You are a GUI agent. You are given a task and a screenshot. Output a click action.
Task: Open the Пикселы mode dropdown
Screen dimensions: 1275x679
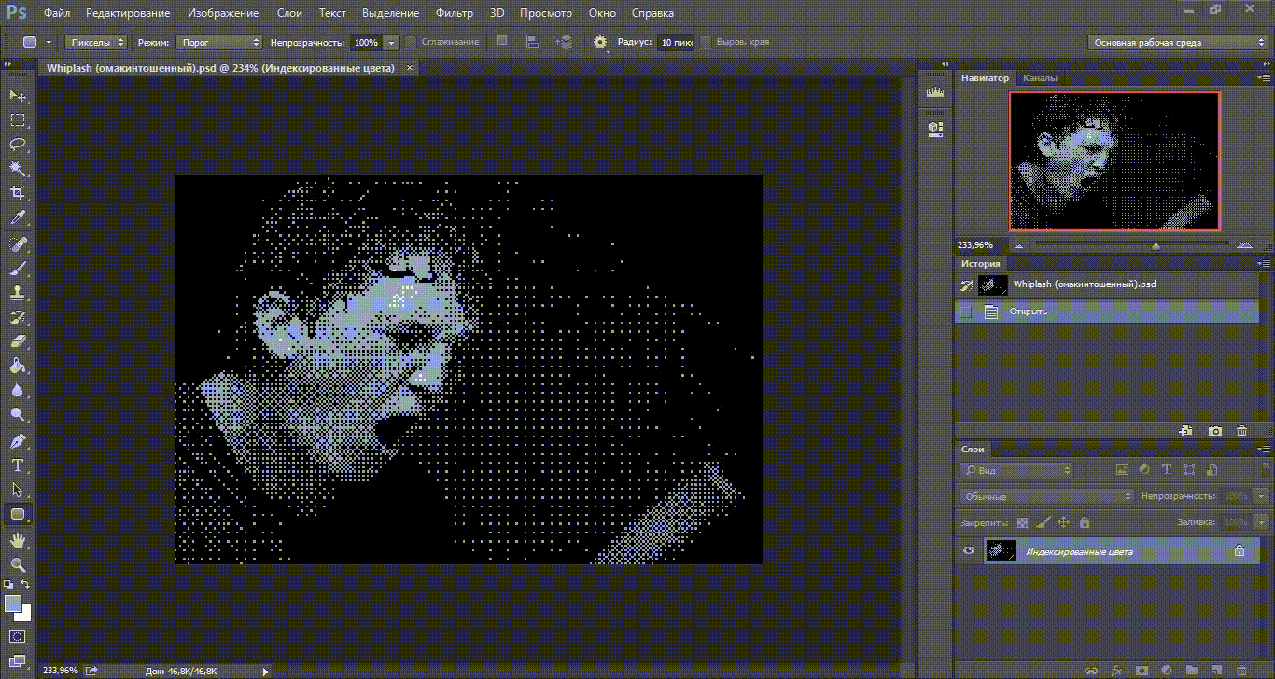[x=96, y=42]
